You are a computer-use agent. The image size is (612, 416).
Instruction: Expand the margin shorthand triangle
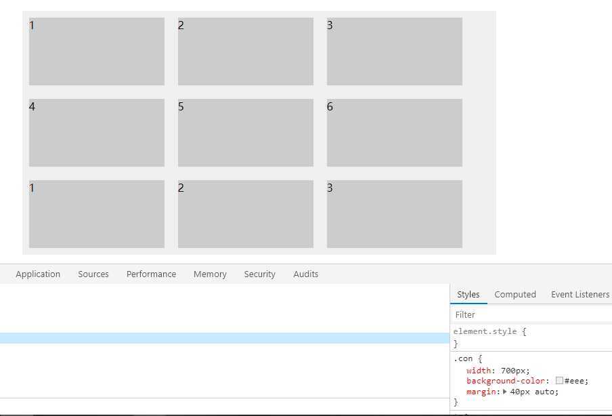pos(504,392)
